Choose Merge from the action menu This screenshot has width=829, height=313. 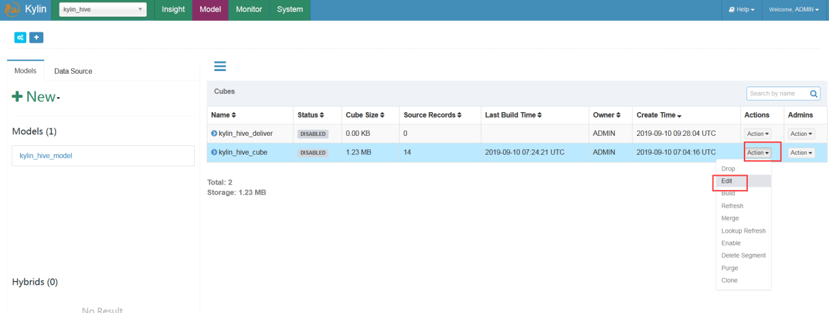pyautogui.click(x=743, y=218)
